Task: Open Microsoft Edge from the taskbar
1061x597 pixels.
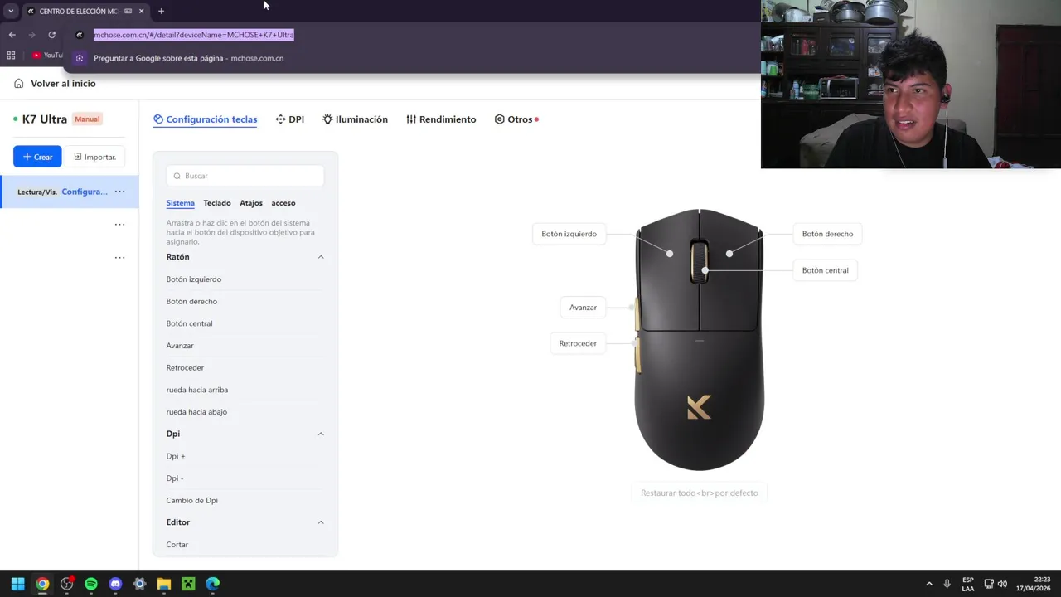Action: [213, 584]
